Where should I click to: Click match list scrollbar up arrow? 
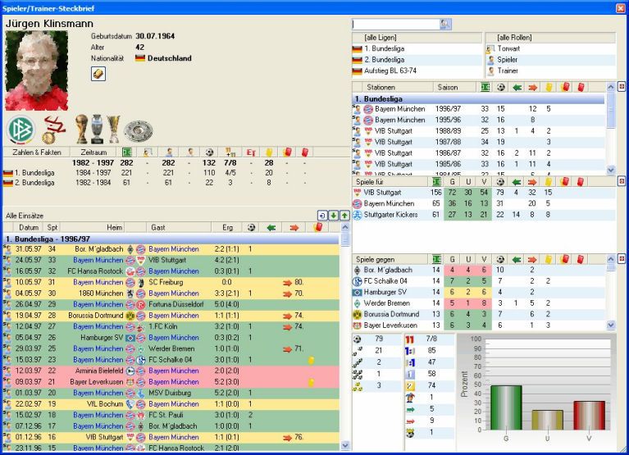[345, 227]
